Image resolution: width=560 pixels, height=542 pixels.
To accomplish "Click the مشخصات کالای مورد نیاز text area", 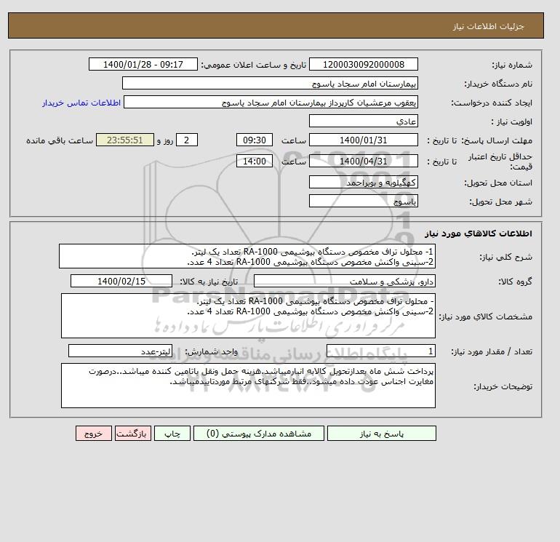I will pos(248,316).
